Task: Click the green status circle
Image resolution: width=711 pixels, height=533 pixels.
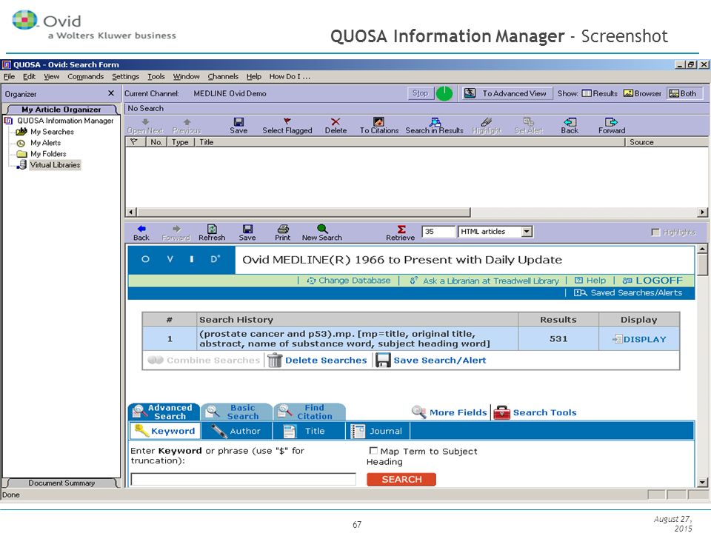Action: (x=444, y=93)
